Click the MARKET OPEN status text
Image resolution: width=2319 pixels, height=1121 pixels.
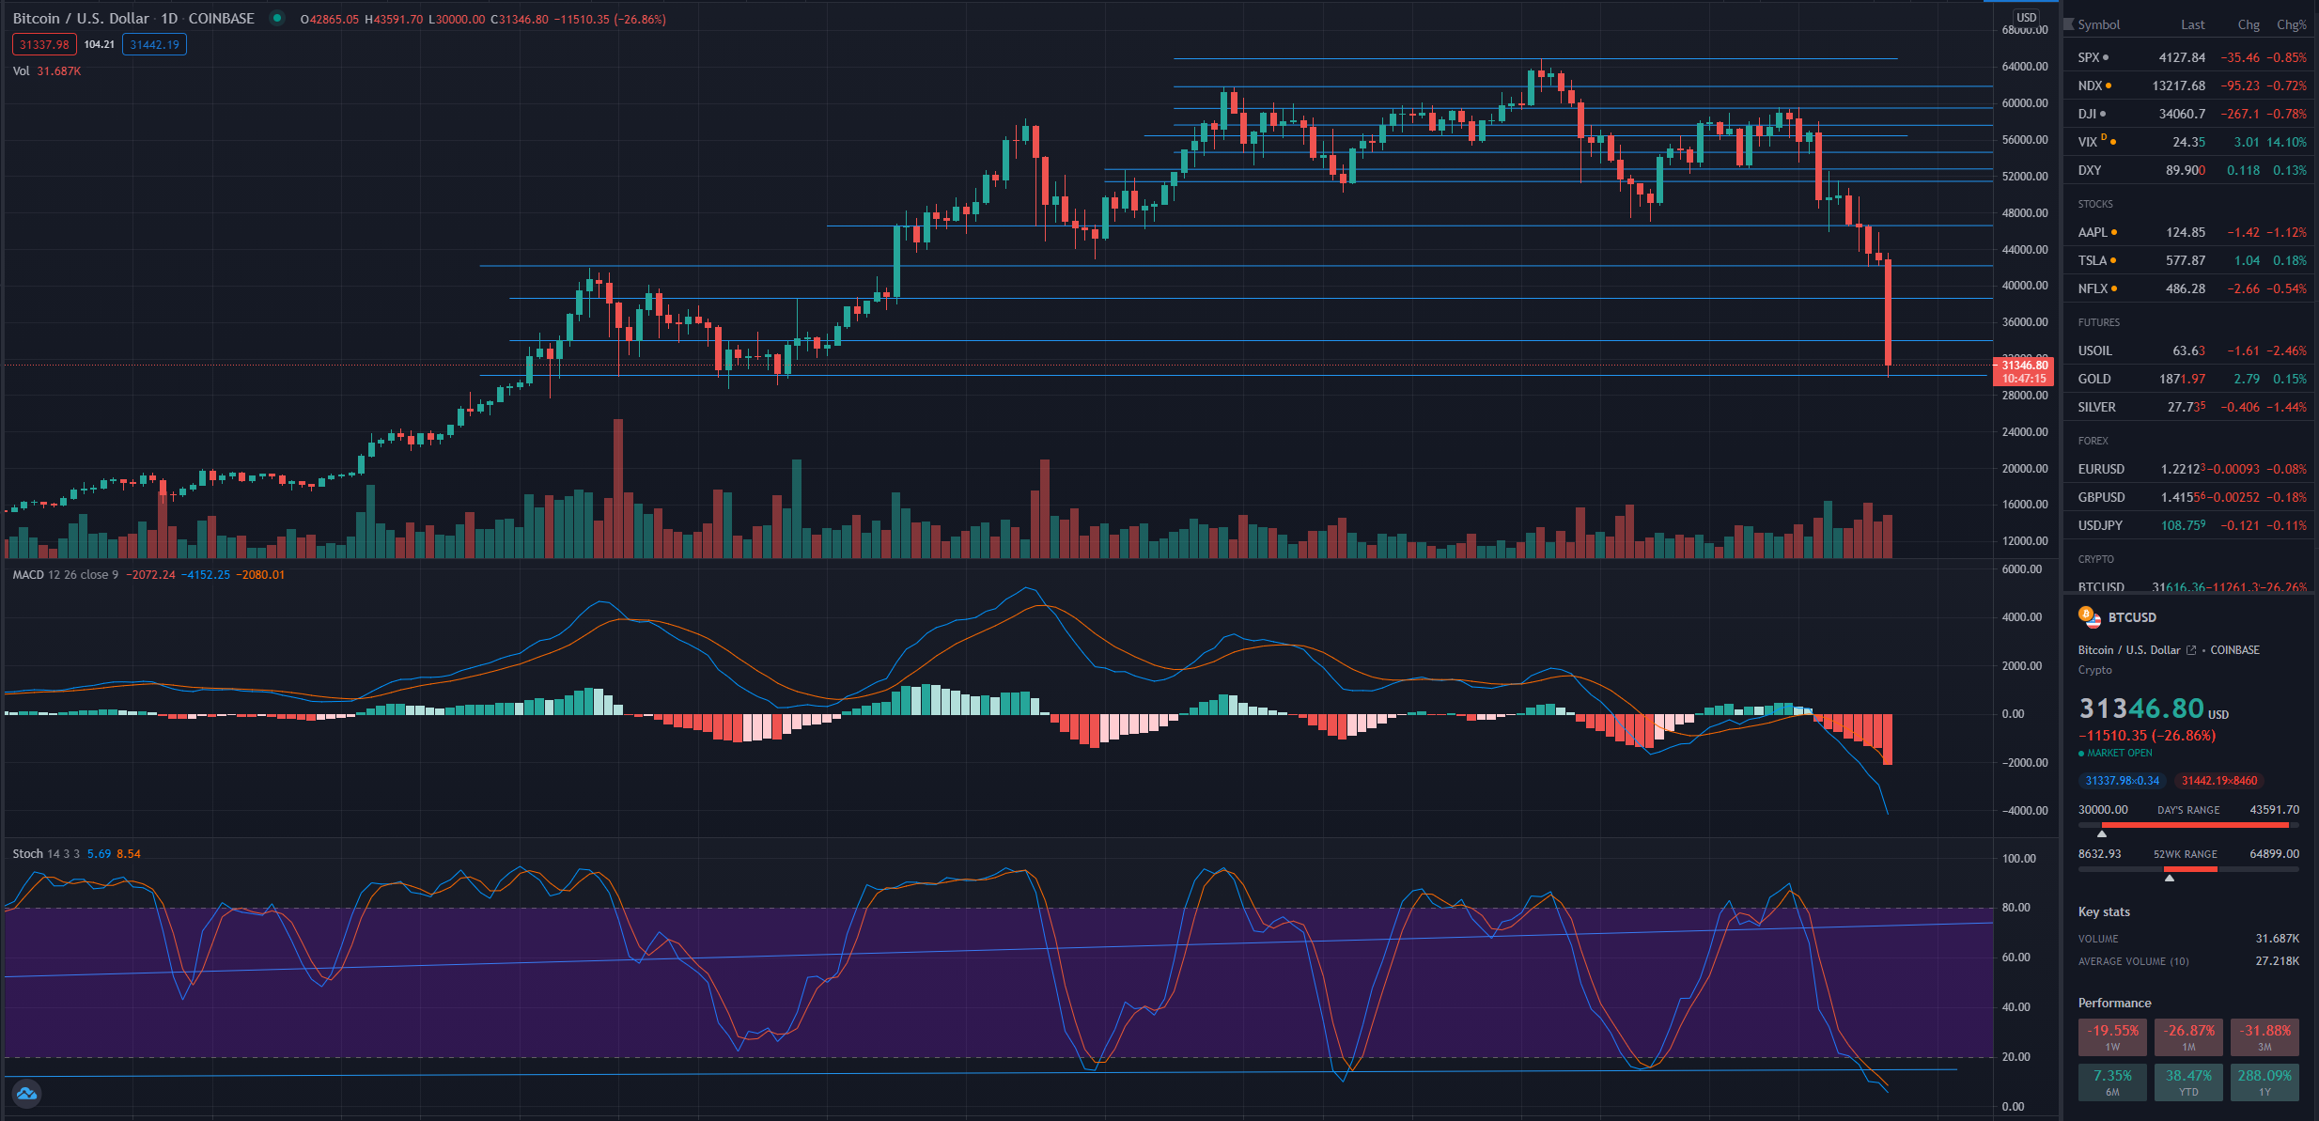2120,754
